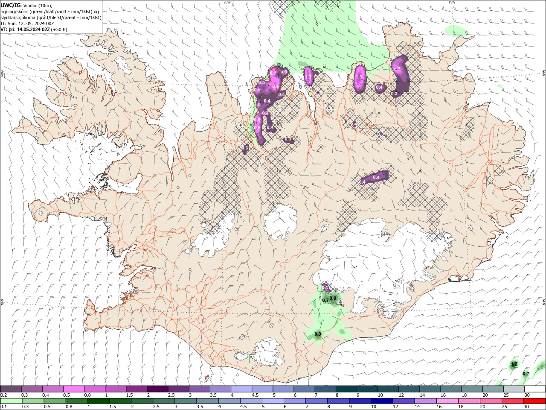Pick the white 30 swatch in upper legend
Screen dimensions: 546x410
pyautogui.click(x=535, y=389)
